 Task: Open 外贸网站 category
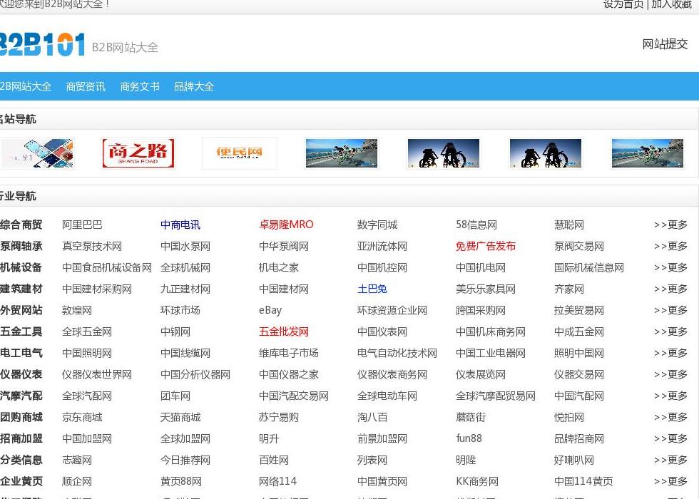[21, 310]
